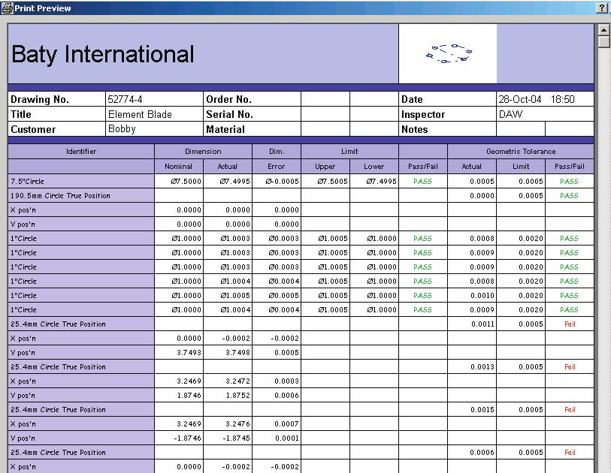This screenshot has width=611, height=473.
Task: Click the Order No. label
Action: tap(228, 99)
